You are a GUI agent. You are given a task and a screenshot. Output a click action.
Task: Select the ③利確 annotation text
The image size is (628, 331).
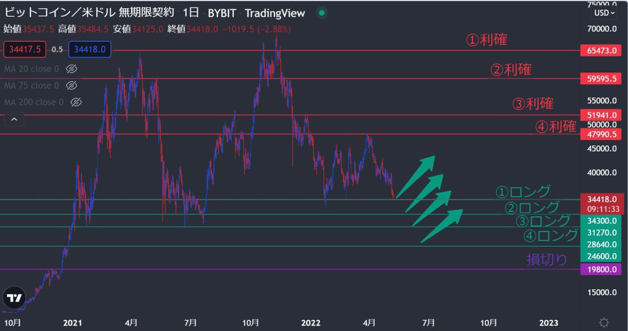pos(532,104)
